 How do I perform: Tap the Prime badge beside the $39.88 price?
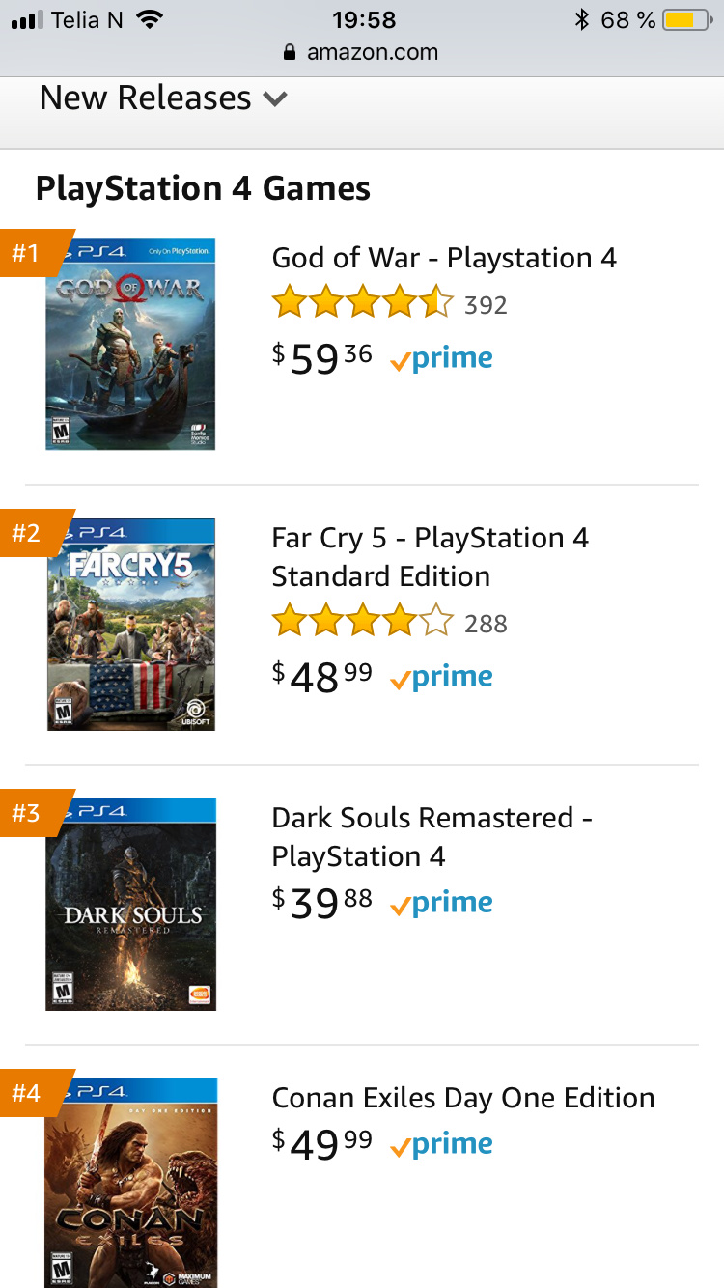[x=441, y=904]
